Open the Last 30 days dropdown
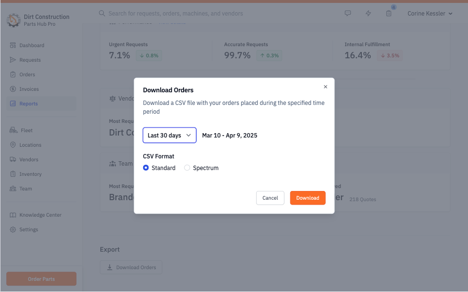This screenshot has height=292, width=468. [169, 136]
